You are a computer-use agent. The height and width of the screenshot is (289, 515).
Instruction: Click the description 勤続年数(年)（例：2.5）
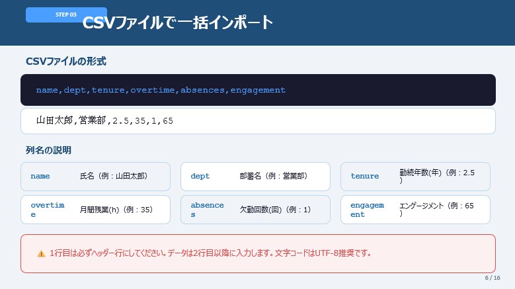(x=437, y=176)
